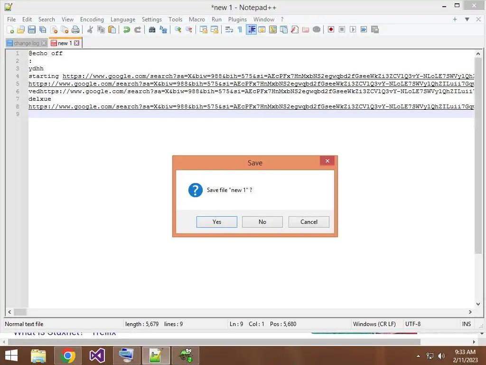Image resolution: width=486 pixels, height=365 pixels.
Task: Click the Find binoculars icon
Action: (x=152, y=29)
